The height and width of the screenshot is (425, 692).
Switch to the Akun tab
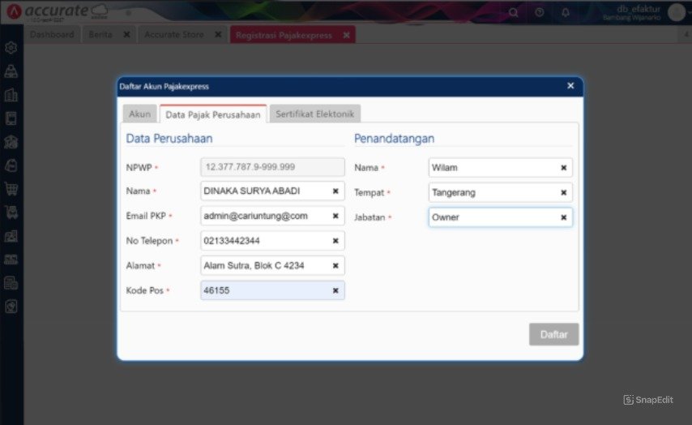[139, 114]
